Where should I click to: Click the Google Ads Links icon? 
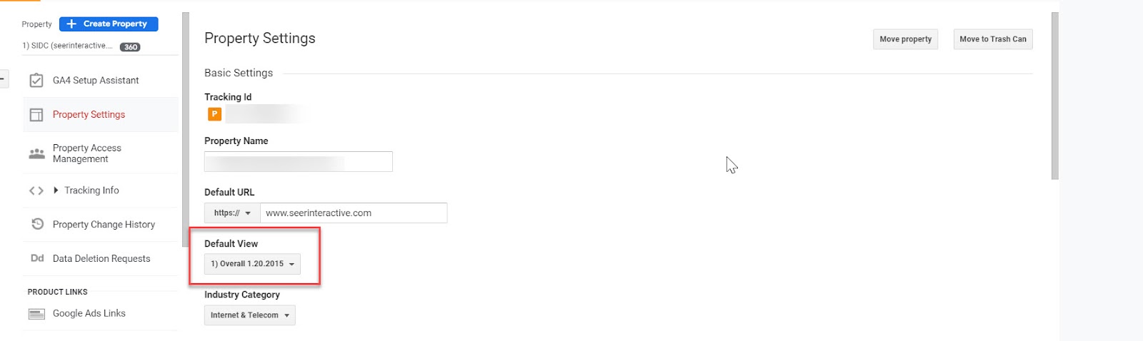36,314
